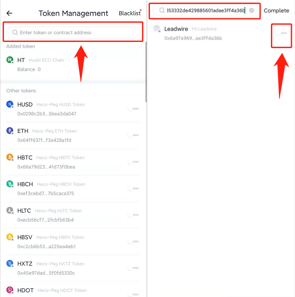Clear the pasted contract address with the X icon

(x=252, y=10)
